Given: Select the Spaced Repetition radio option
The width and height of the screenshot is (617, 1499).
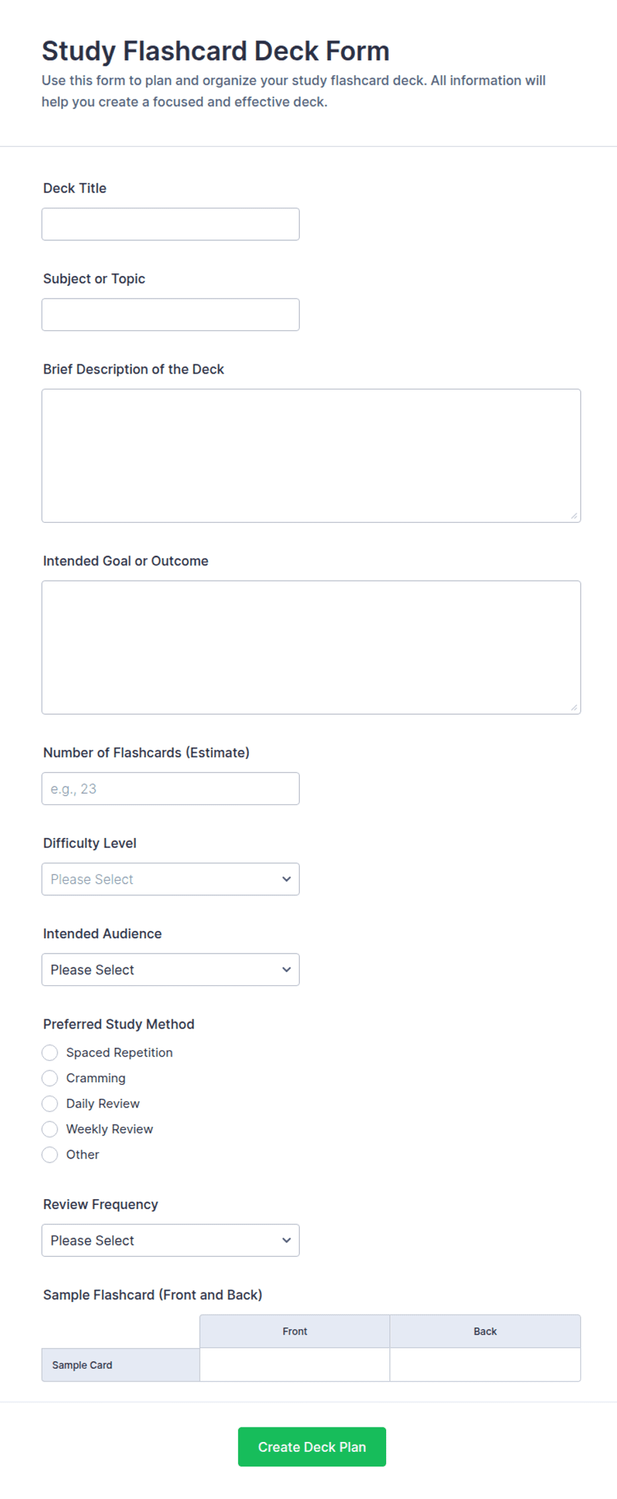Looking at the screenshot, I should pos(50,1052).
